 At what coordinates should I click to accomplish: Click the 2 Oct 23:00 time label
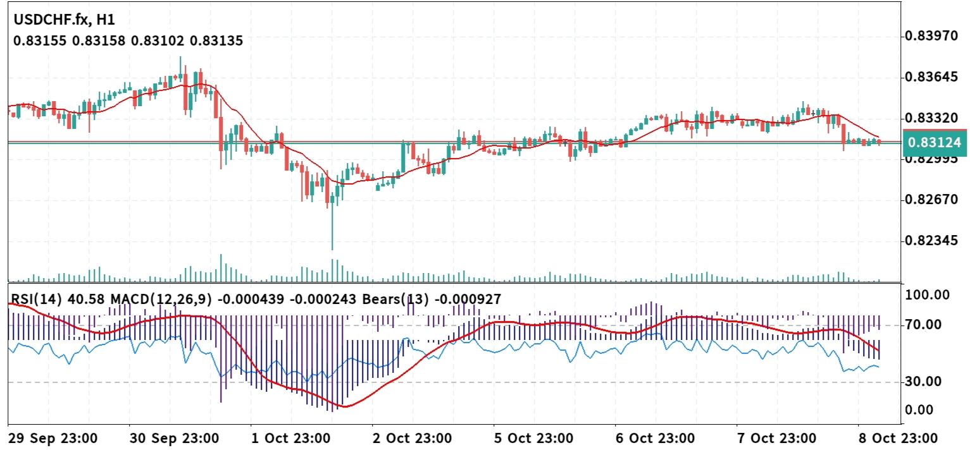click(413, 438)
